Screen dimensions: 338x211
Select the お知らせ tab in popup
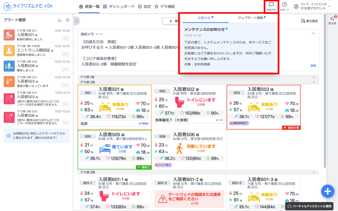pos(206,18)
